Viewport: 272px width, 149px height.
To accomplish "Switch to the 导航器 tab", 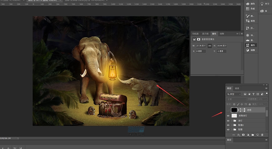I will [195, 34].
